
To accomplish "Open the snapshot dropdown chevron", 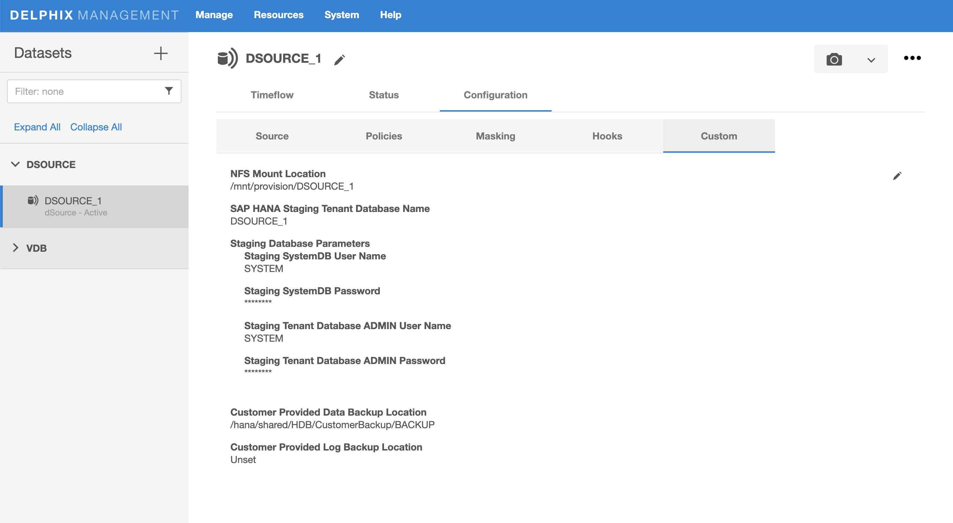I will point(871,60).
